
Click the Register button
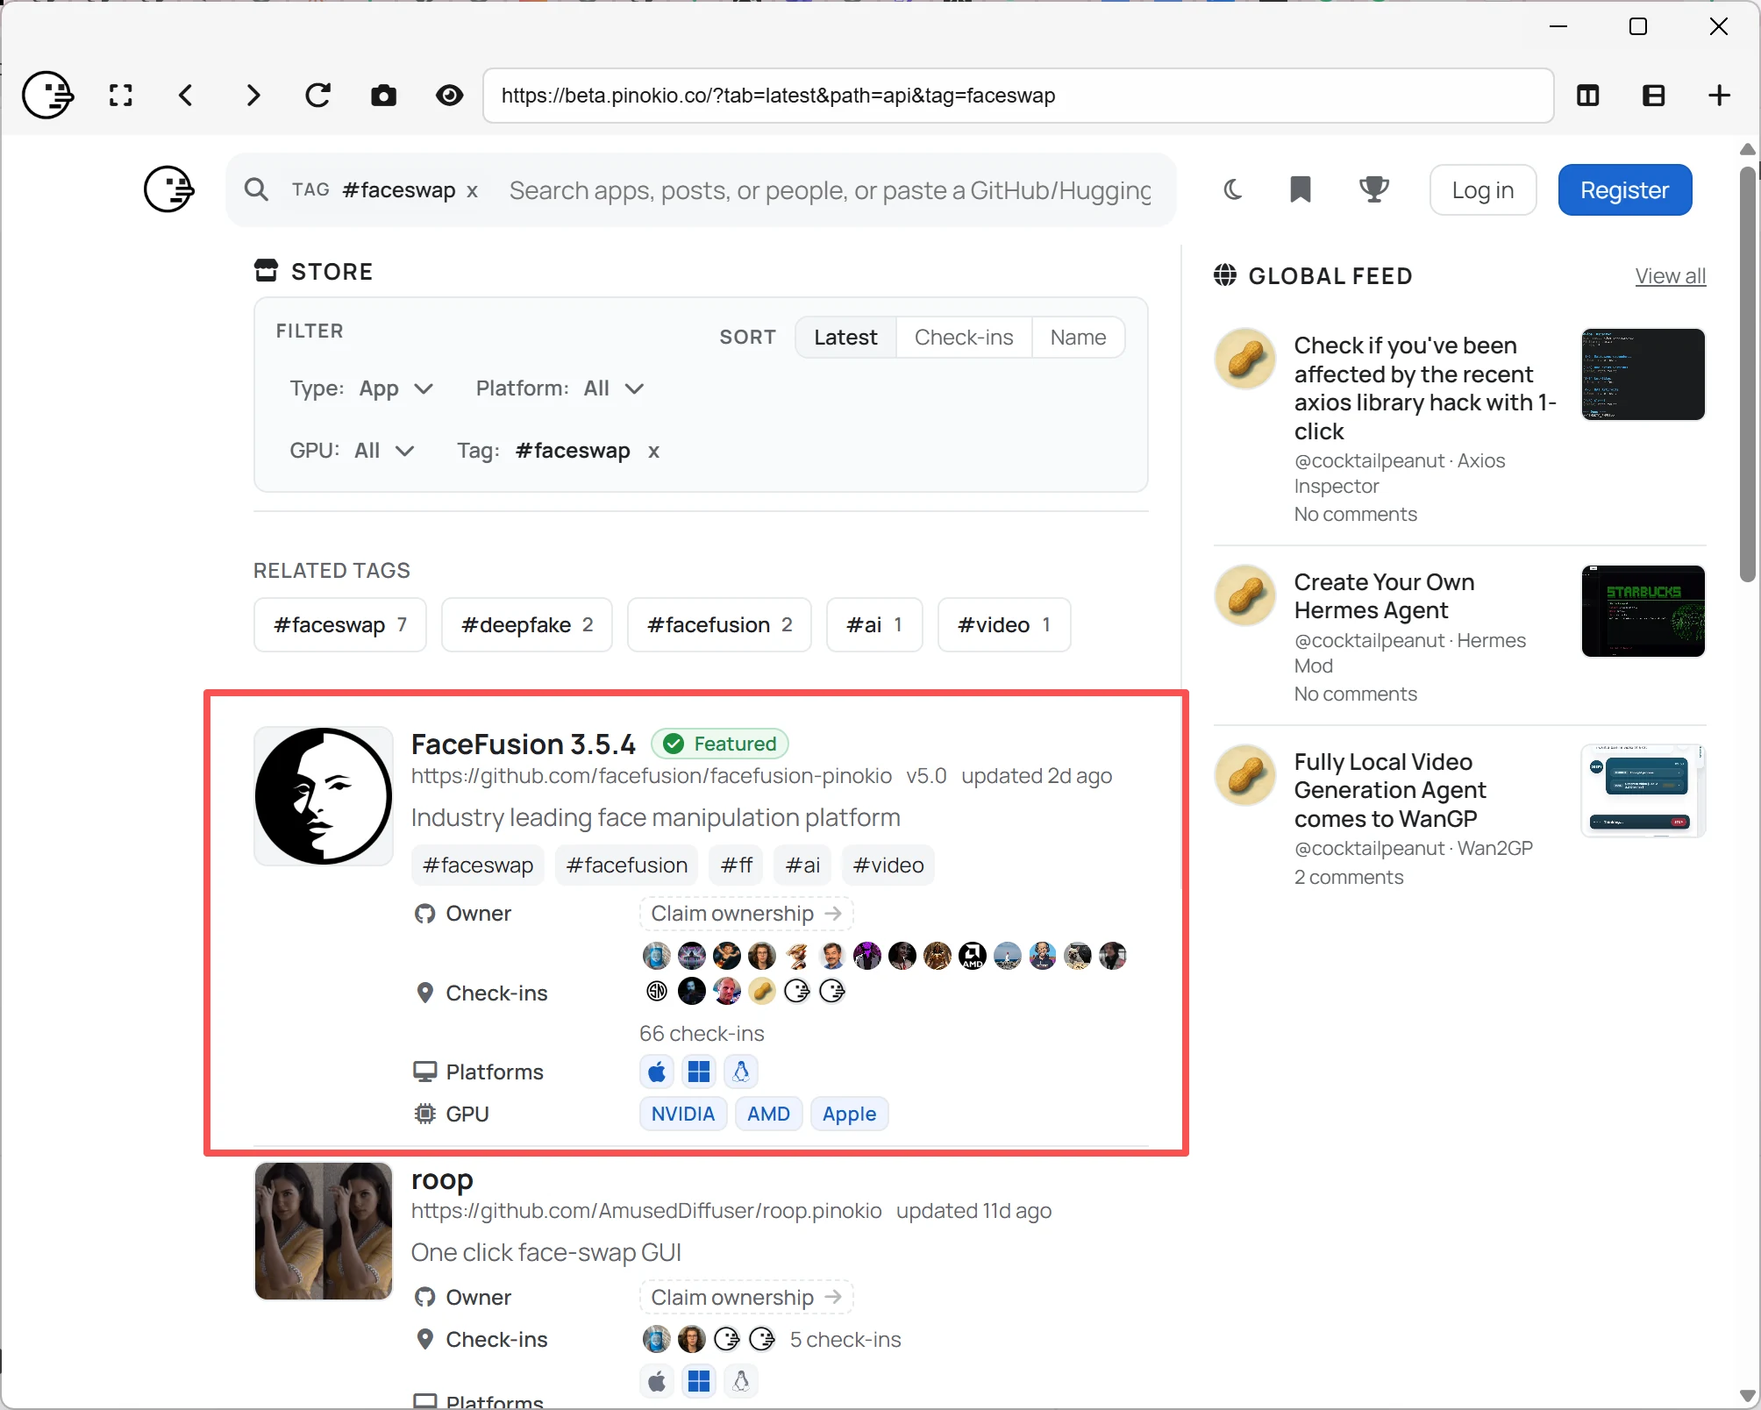[x=1624, y=190]
